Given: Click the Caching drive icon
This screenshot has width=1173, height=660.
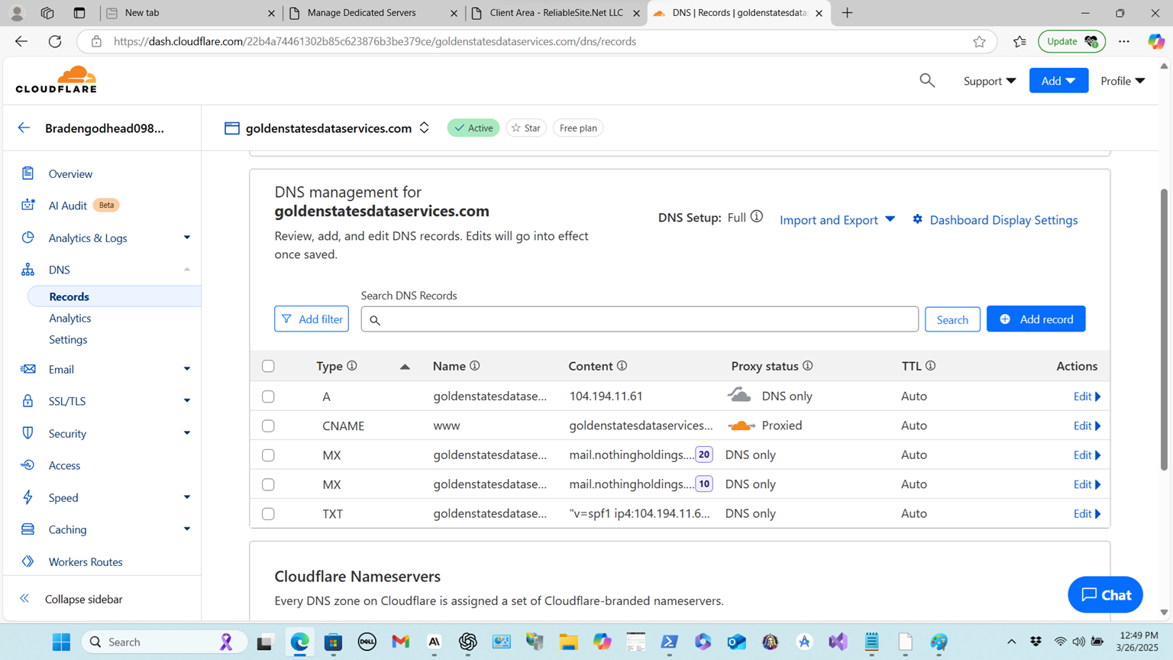Looking at the screenshot, I should tap(28, 529).
